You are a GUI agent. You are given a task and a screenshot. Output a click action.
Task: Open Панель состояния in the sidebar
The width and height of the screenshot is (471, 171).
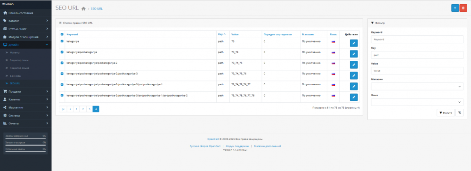(x=26, y=13)
